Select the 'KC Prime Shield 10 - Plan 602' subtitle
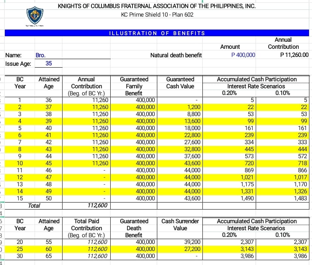Screen dimensions: 312x265 point(157,15)
